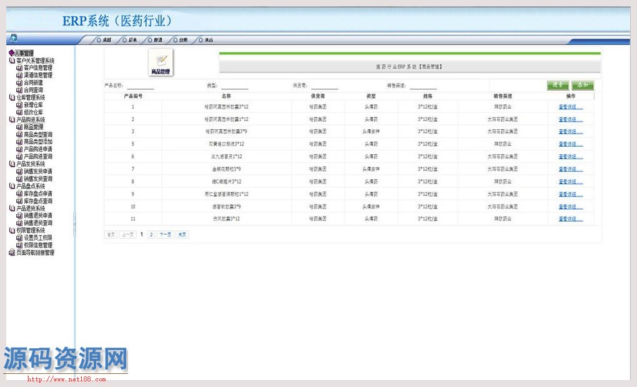The height and width of the screenshot is (387, 637).
Task: Click the green 添加 button
Action: pos(583,85)
